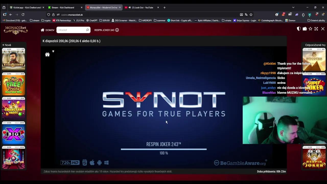Open the crypto bookmarks folder

[x=46, y=20]
